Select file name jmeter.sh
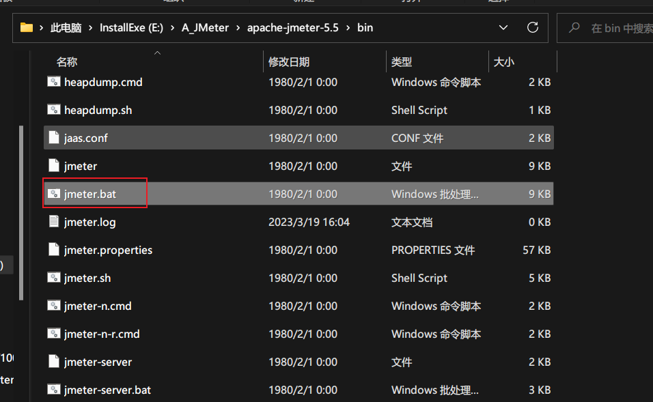Image resolution: width=653 pixels, height=402 pixels. 87,278
